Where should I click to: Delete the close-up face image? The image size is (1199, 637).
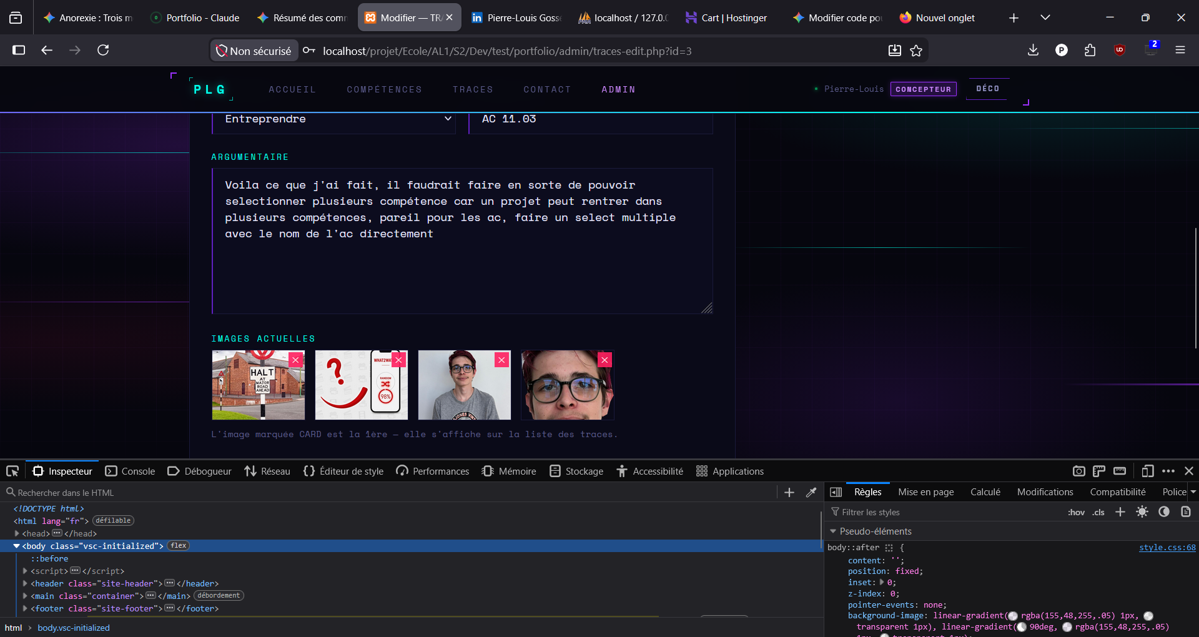pyautogui.click(x=604, y=360)
